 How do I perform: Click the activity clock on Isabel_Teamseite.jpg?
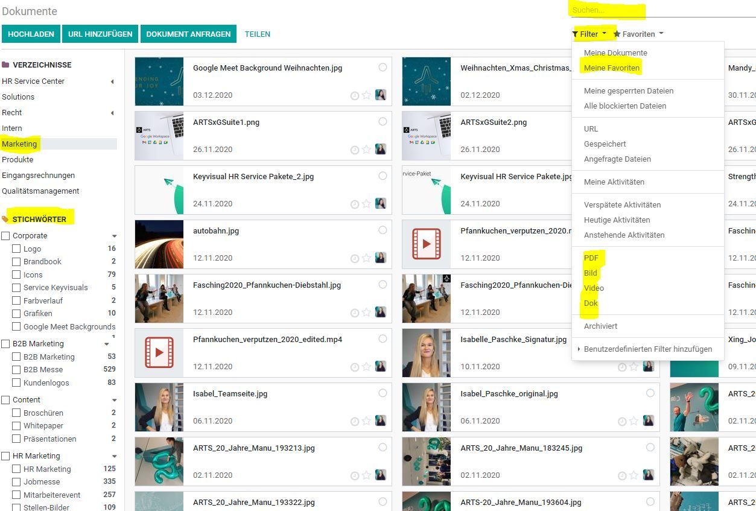tap(355, 421)
